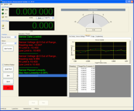
Task: Open the File menu
Action: point(2,4)
